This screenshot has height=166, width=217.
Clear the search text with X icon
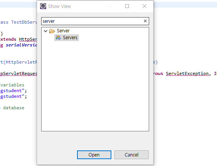[145, 21]
